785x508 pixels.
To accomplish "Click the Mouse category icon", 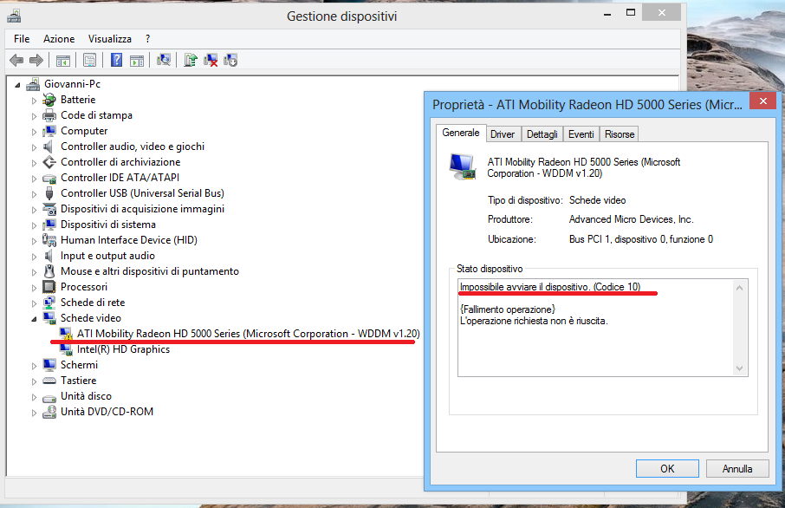I will click(49, 271).
